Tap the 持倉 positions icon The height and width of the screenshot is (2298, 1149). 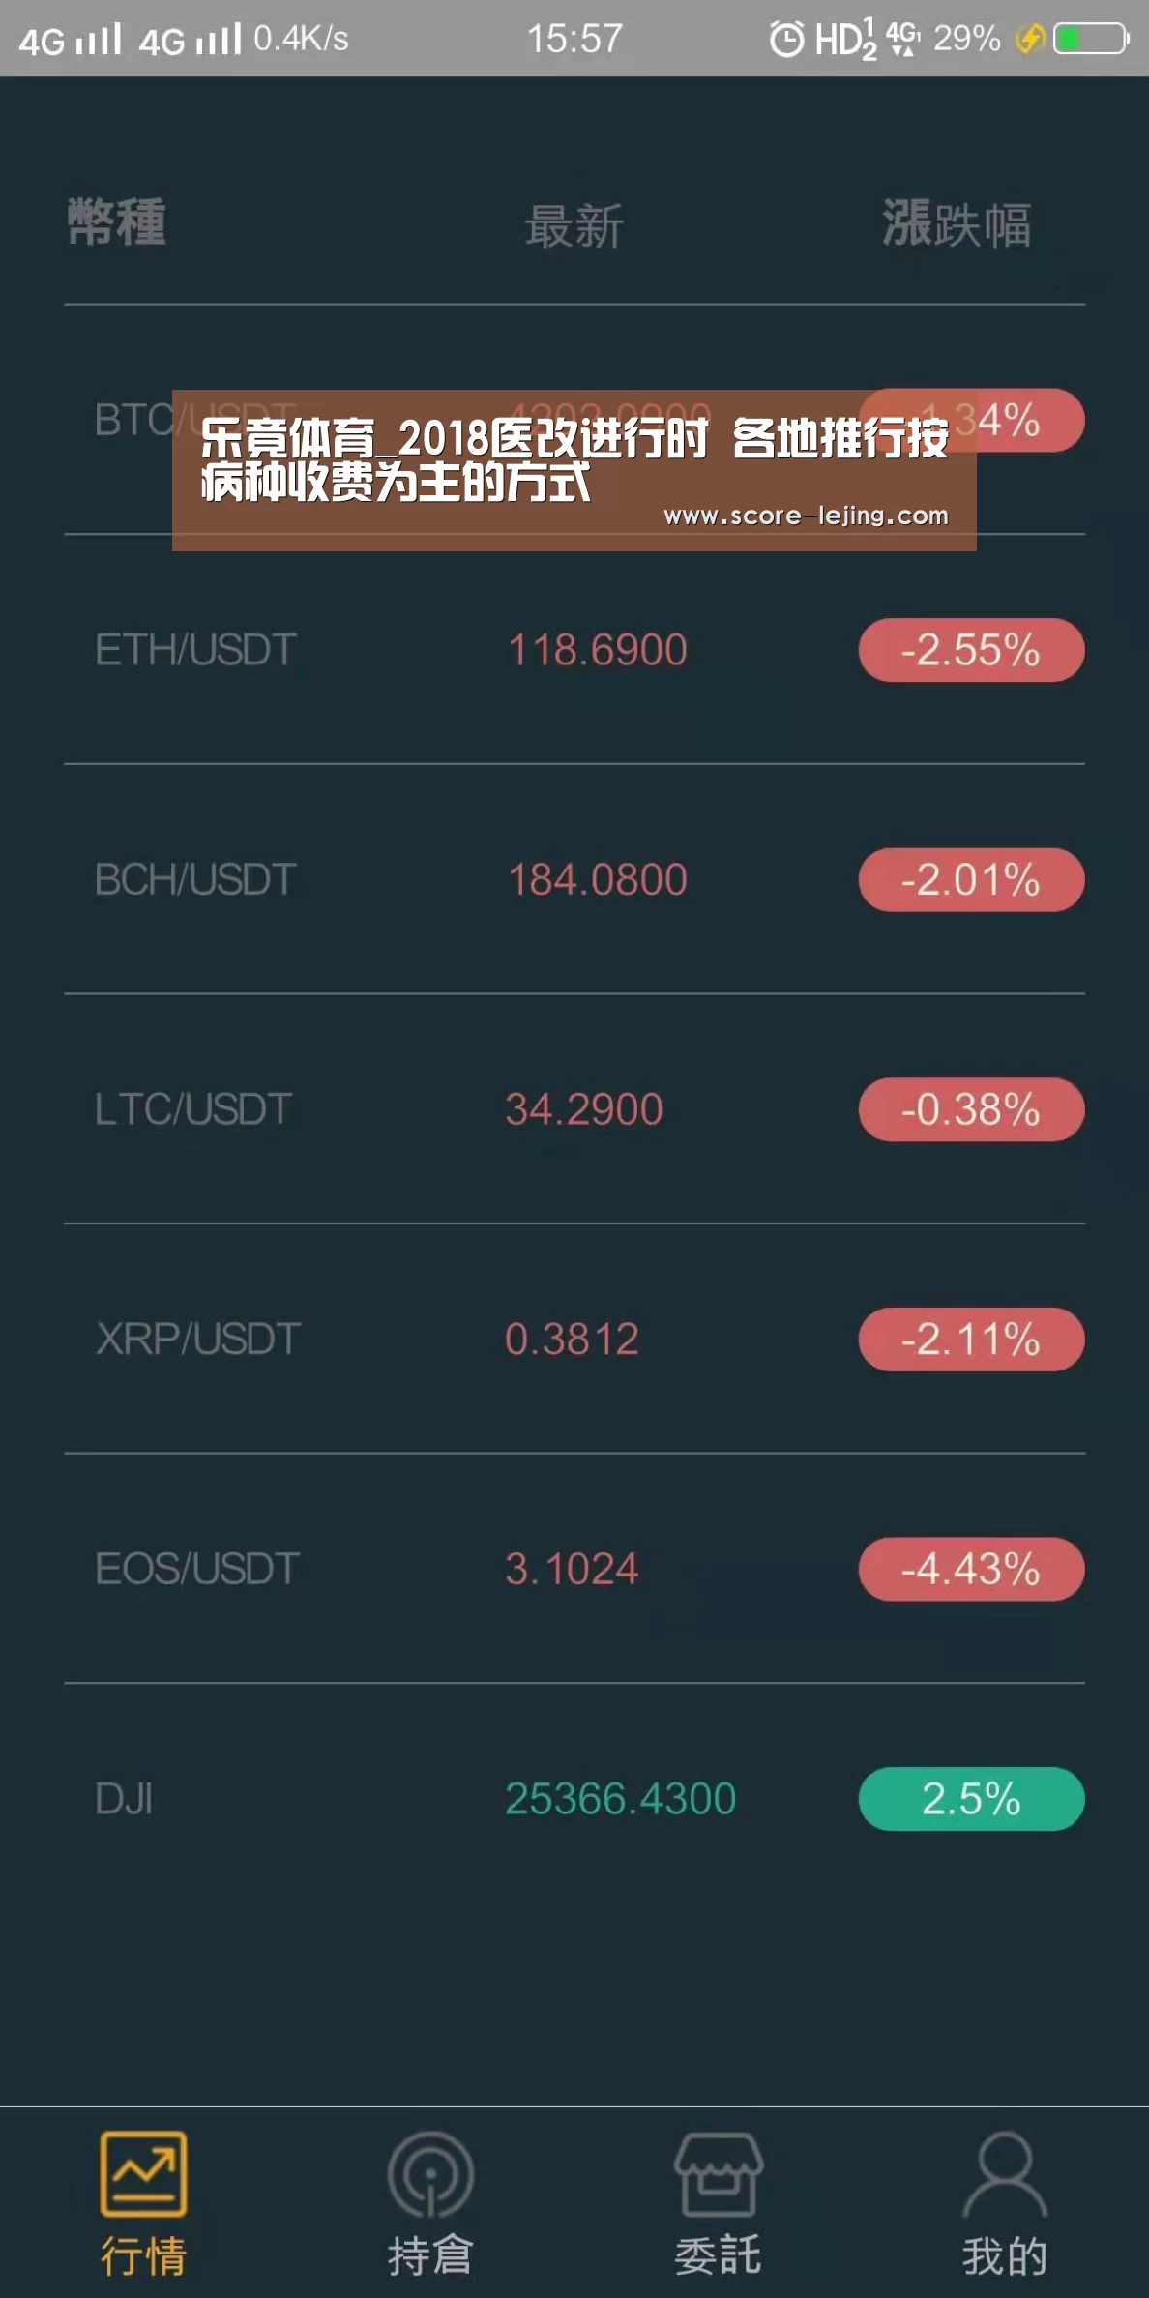[x=430, y=2173]
